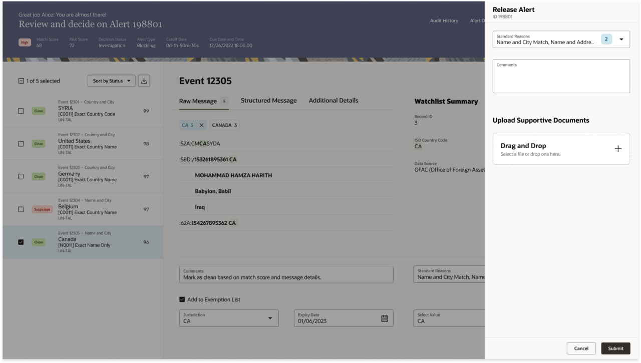641x363 pixels.
Task: Click the ISO Country Code value CA
Action: click(418, 146)
